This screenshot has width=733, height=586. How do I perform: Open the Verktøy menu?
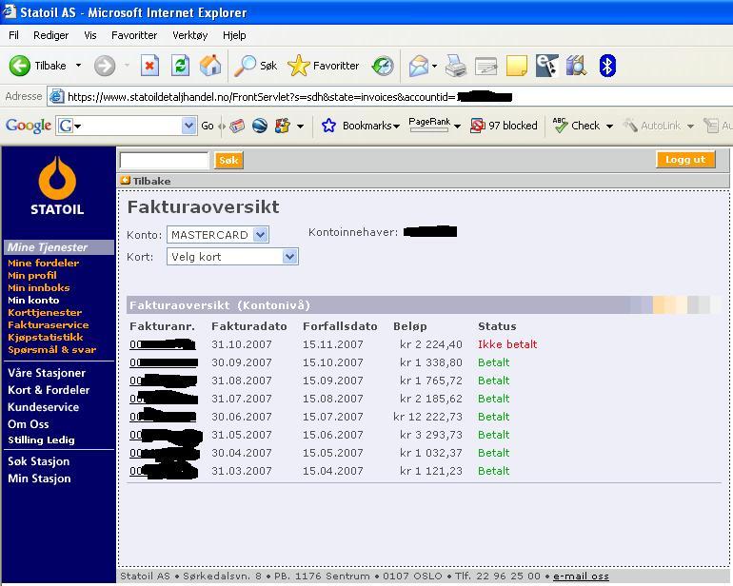tap(189, 35)
